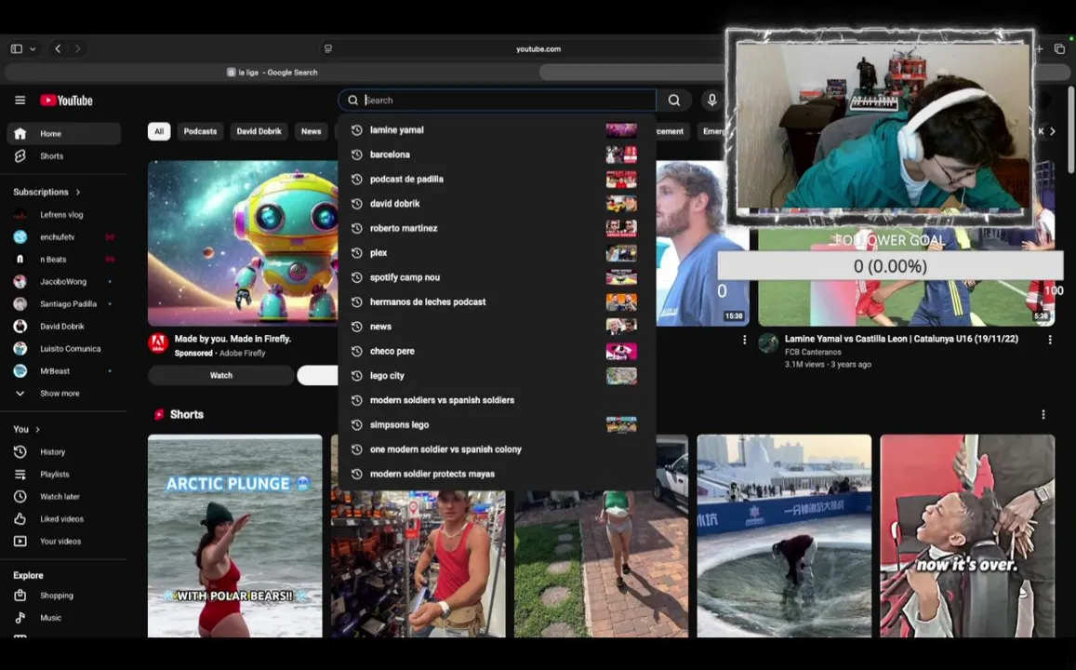Open Safari sidebar dropdown arrow

tap(33, 48)
